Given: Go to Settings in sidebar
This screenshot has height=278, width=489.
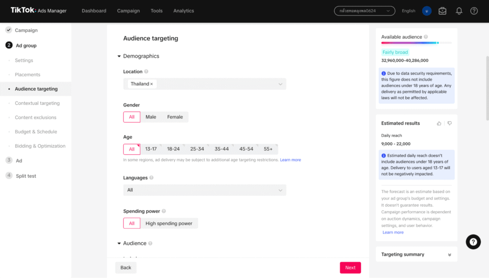Looking at the screenshot, I should pos(24,61).
